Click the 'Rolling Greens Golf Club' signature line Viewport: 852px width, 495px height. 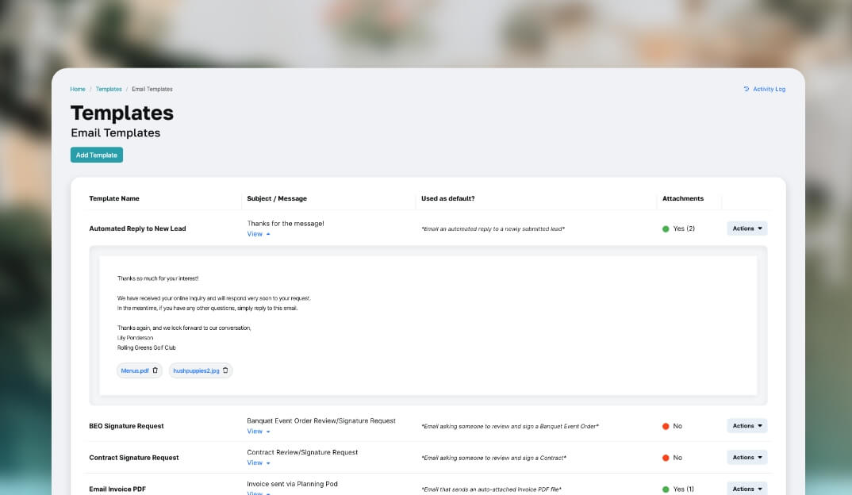click(146, 347)
